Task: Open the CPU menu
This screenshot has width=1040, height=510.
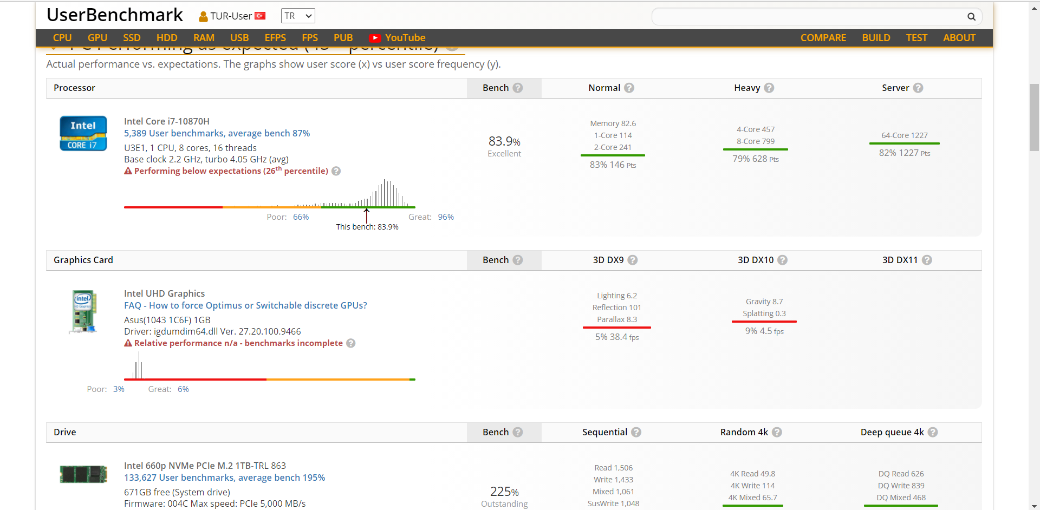Action: (62, 38)
